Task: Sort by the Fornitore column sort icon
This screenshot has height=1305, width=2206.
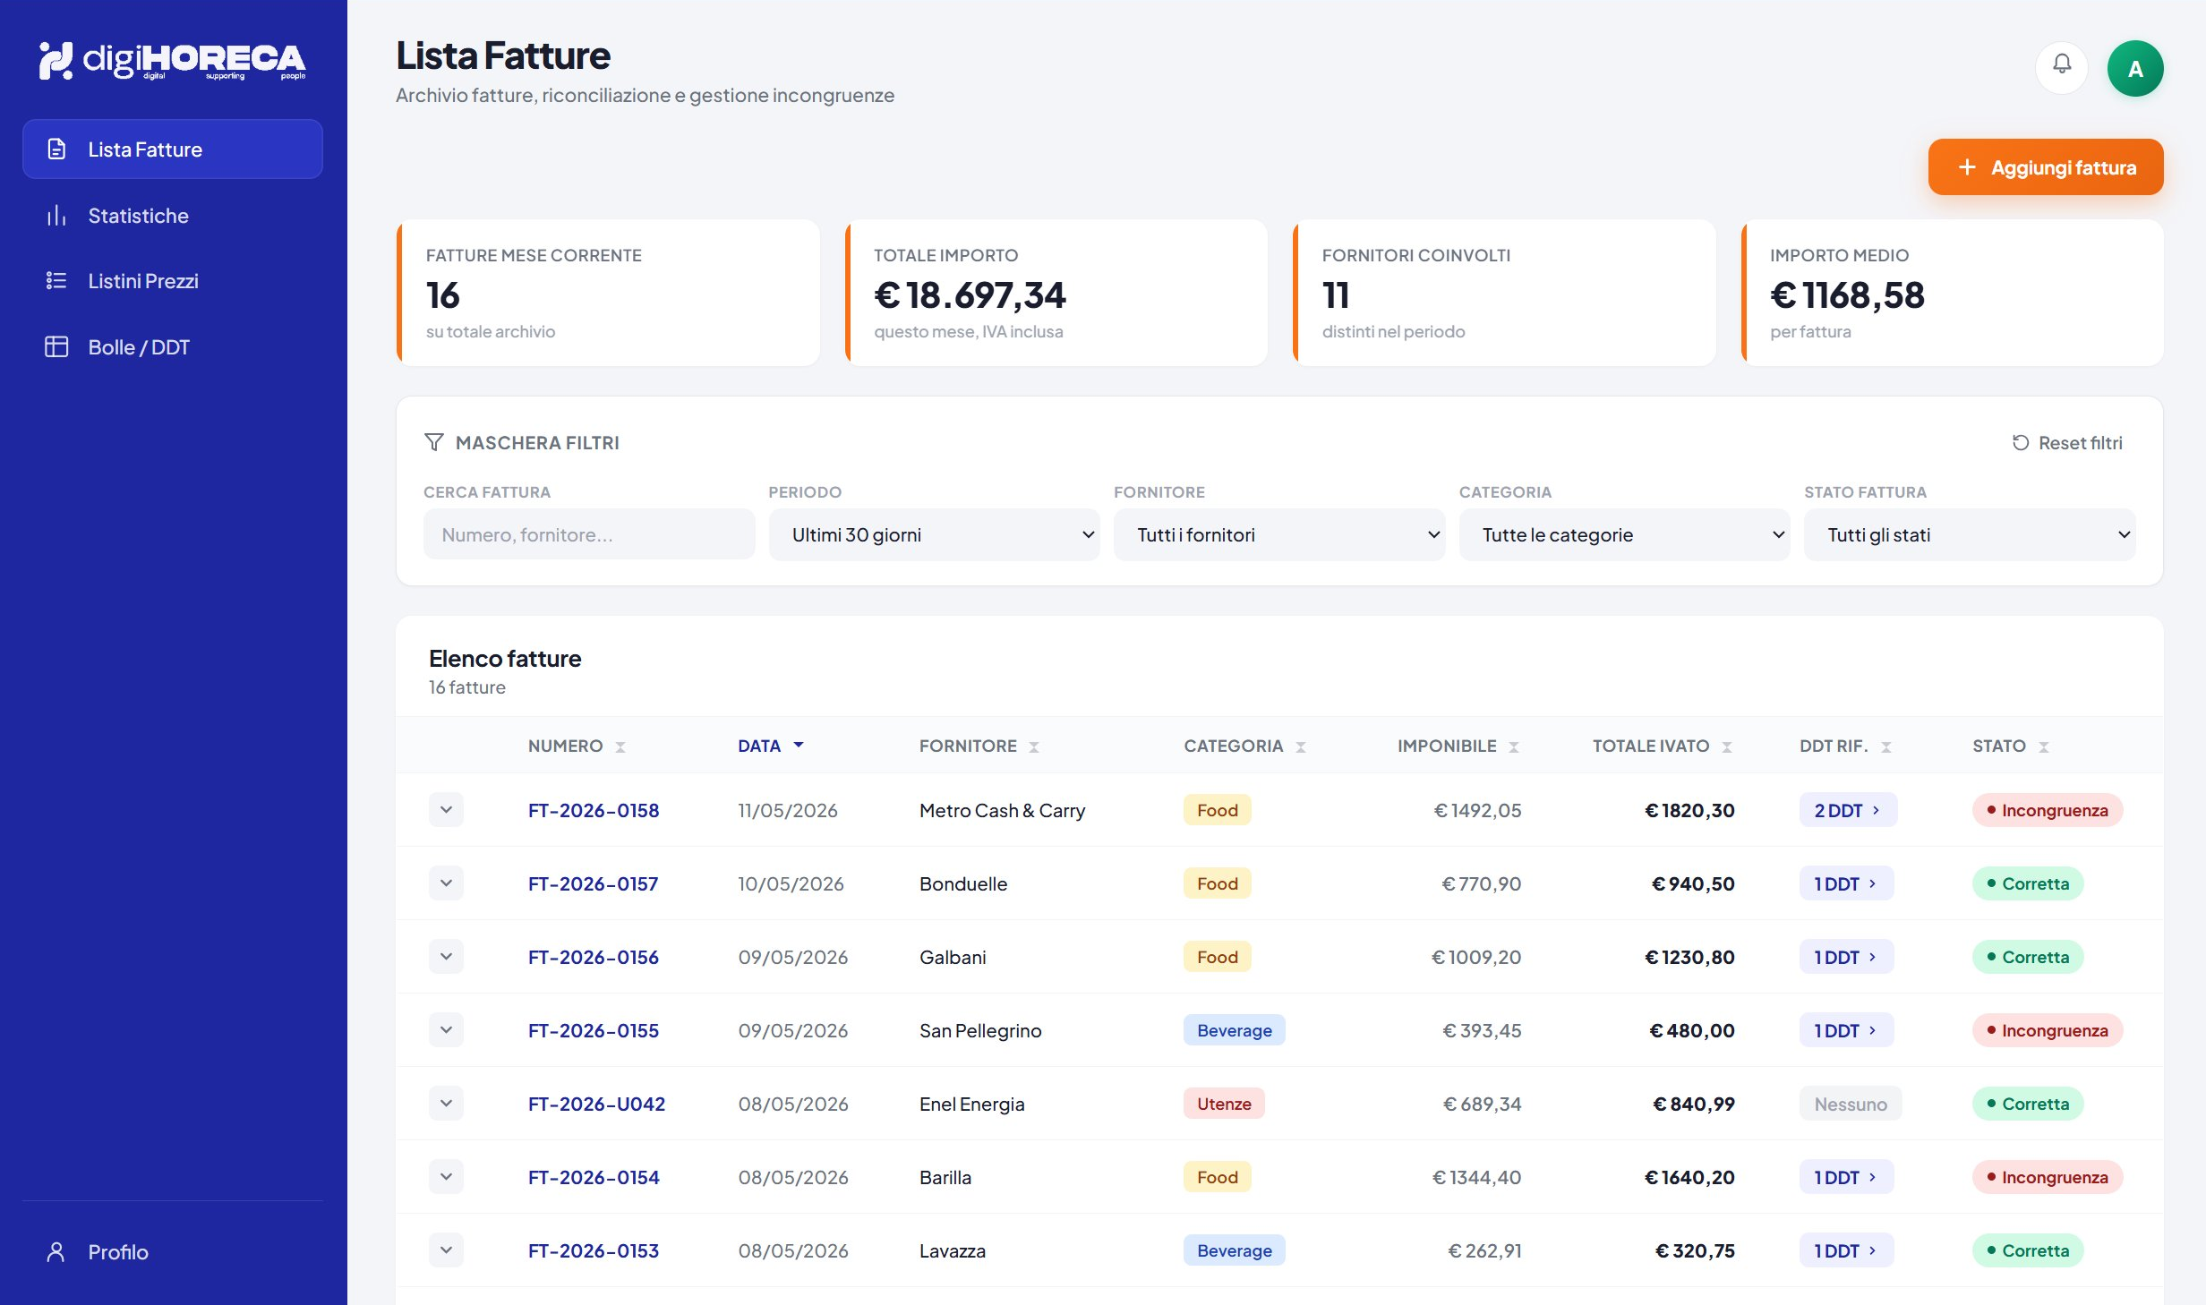Action: (1034, 746)
